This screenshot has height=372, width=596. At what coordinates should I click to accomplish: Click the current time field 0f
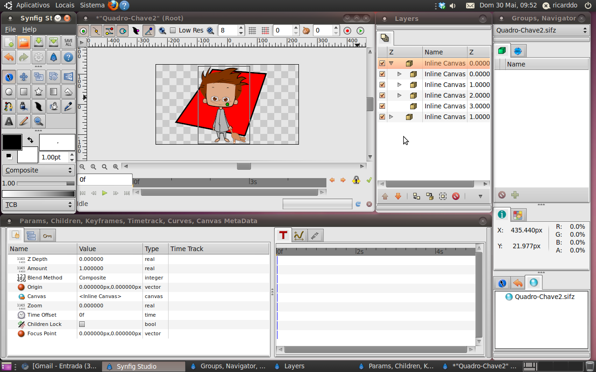(x=105, y=179)
